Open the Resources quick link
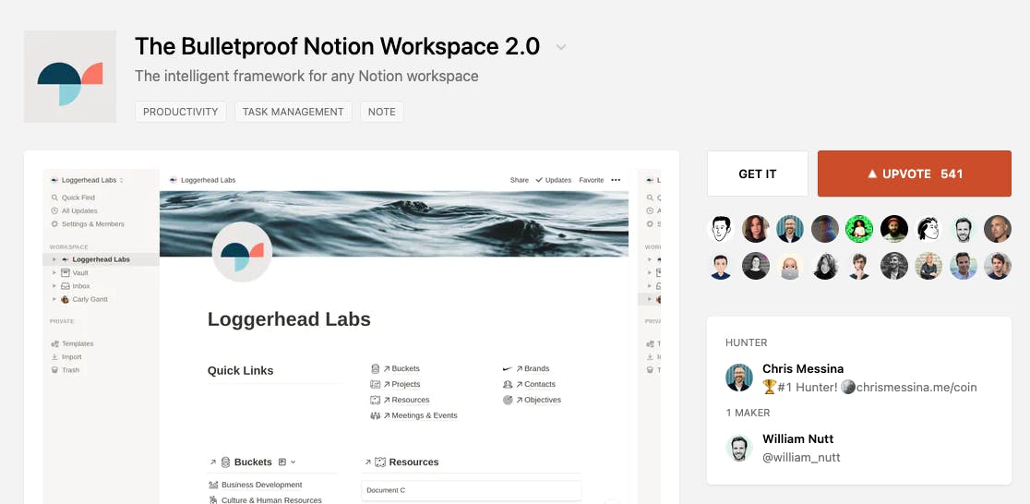The image size is (1030, 504). point(400,401)
